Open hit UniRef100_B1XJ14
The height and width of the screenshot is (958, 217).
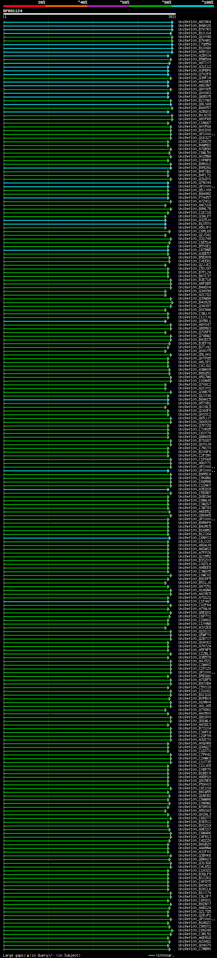pos(195,33)
